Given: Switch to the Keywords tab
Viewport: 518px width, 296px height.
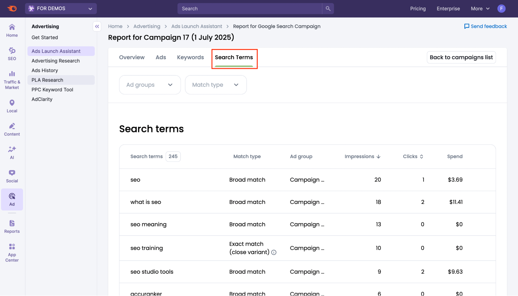Looking at the screenshot, I should [190, 57].
